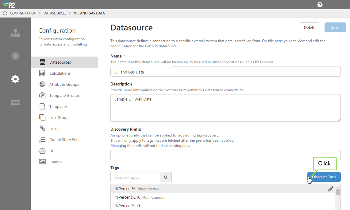Click into the Discovery Prefix field

225,155
